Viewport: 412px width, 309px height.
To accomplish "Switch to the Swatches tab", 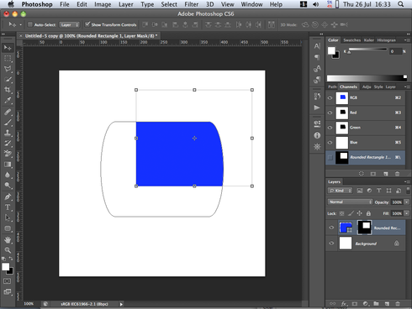I will (x=351, y=40).
